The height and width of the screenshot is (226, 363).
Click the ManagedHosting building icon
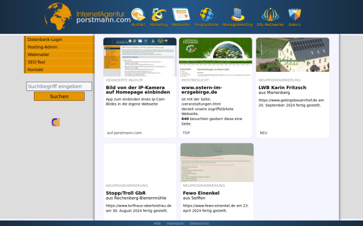pos(238,14)
